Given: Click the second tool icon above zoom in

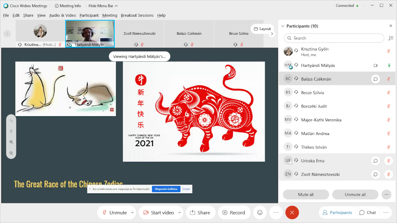Looking at the screenshot, I should click(x=11, y=132).
